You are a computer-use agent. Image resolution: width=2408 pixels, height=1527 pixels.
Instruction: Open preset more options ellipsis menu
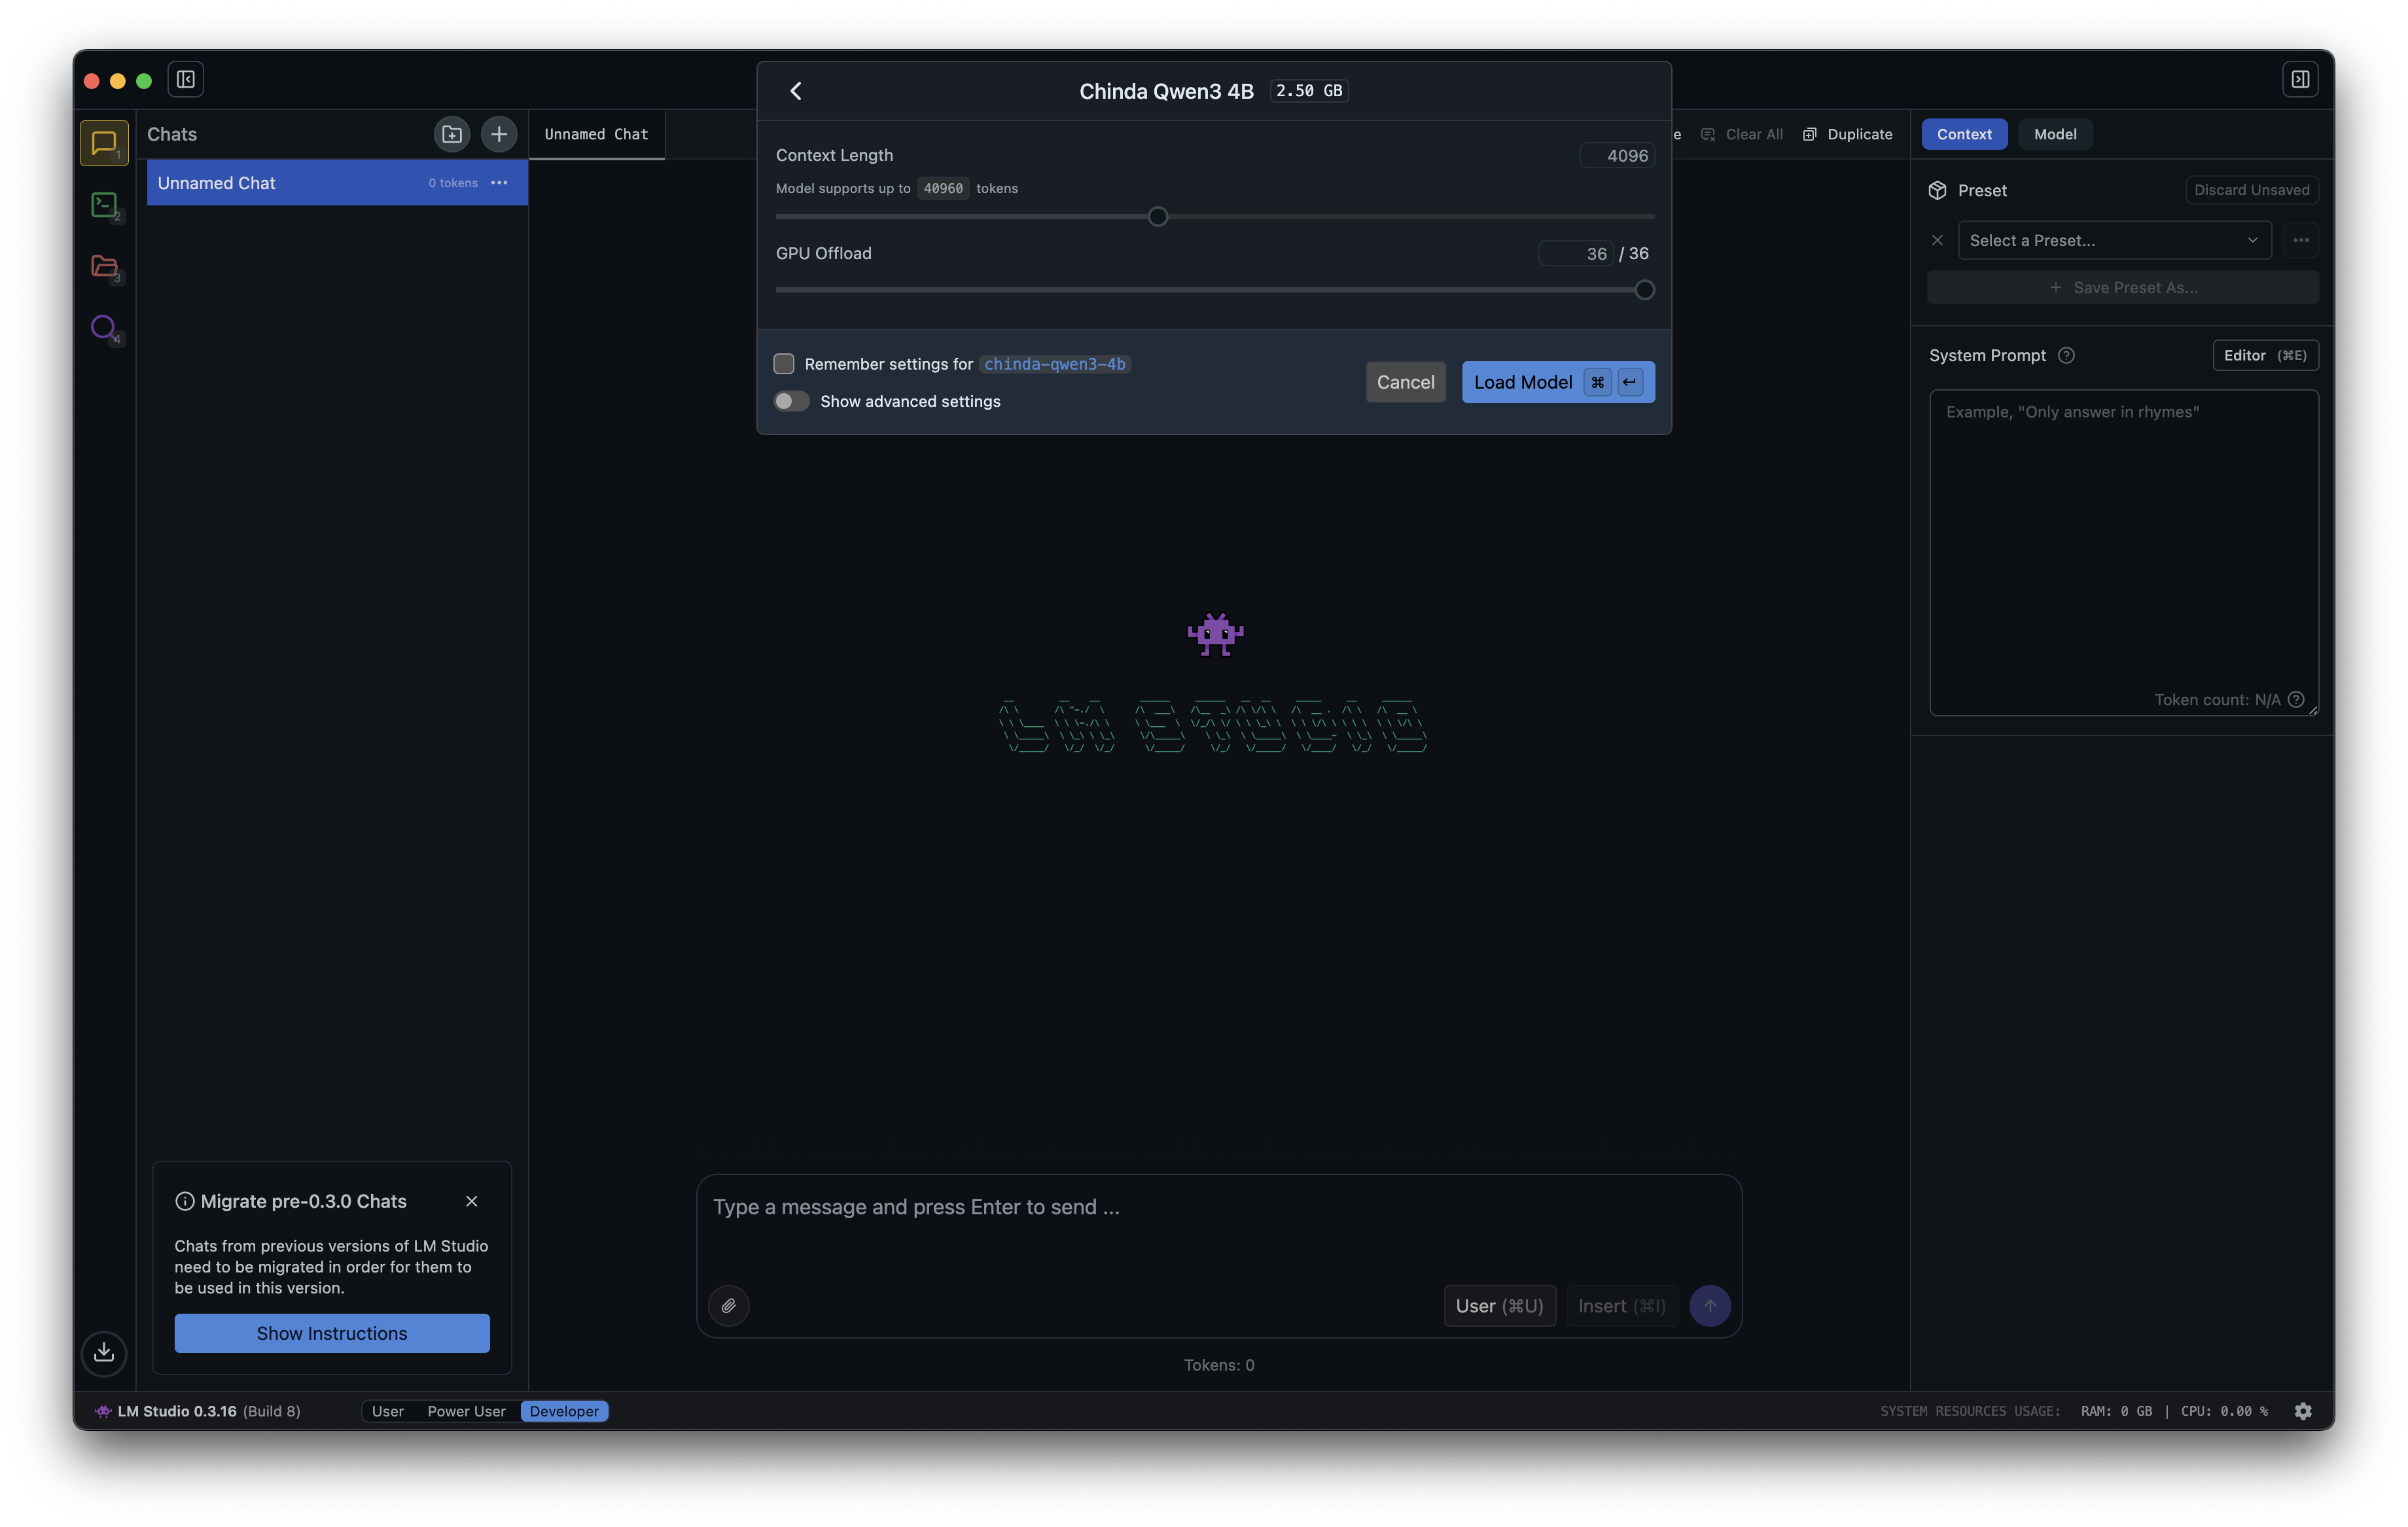2300,240
